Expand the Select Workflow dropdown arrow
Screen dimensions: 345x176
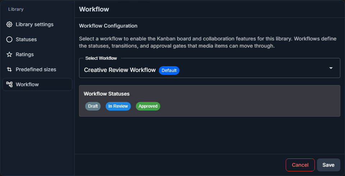(331, 68)
